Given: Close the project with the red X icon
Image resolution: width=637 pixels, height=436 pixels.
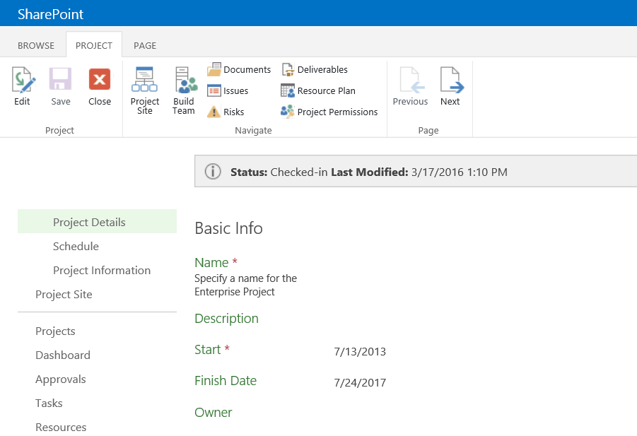Looking at the screenshot, I should 99,79.
